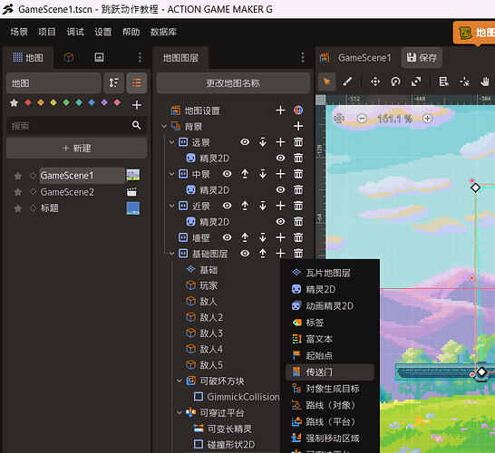This screenshot has height=453, width=495.
Task: Click the orange 地图 mode button
Action: click(474, 33)
